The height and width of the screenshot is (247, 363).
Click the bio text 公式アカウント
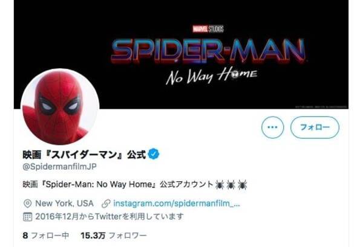coord(186,184)
